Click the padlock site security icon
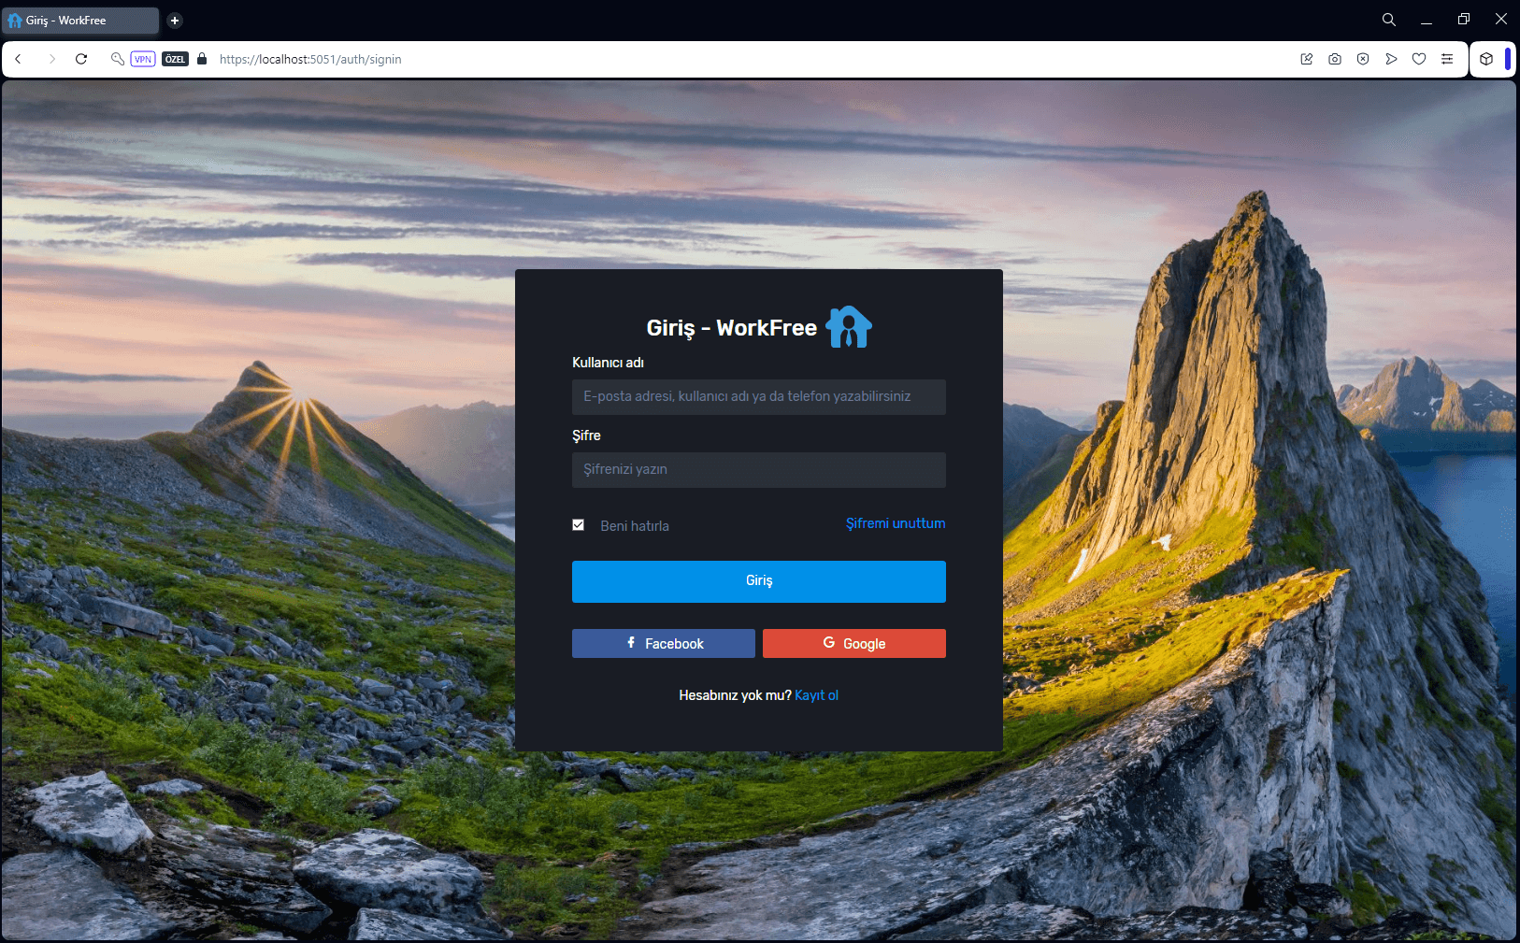This screenshot has width=1520, height=943. tap(202, 59)
